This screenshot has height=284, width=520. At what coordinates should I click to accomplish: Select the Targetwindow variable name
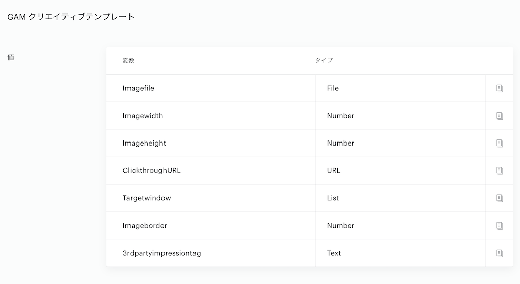click(147, 198)
